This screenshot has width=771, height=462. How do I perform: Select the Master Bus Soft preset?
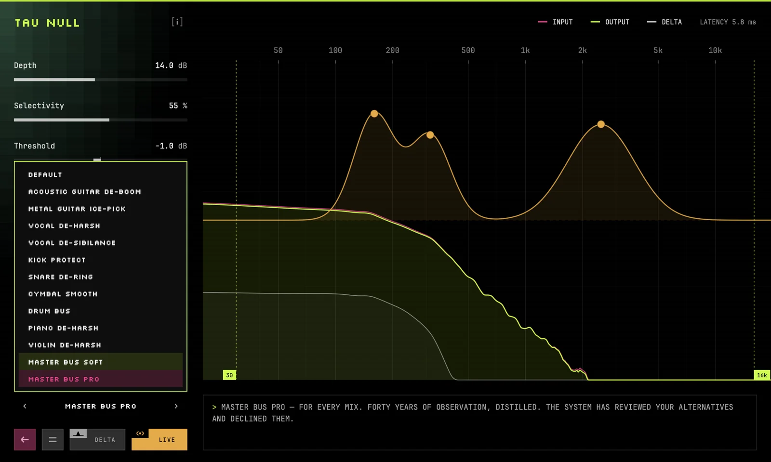pos(101,362)
